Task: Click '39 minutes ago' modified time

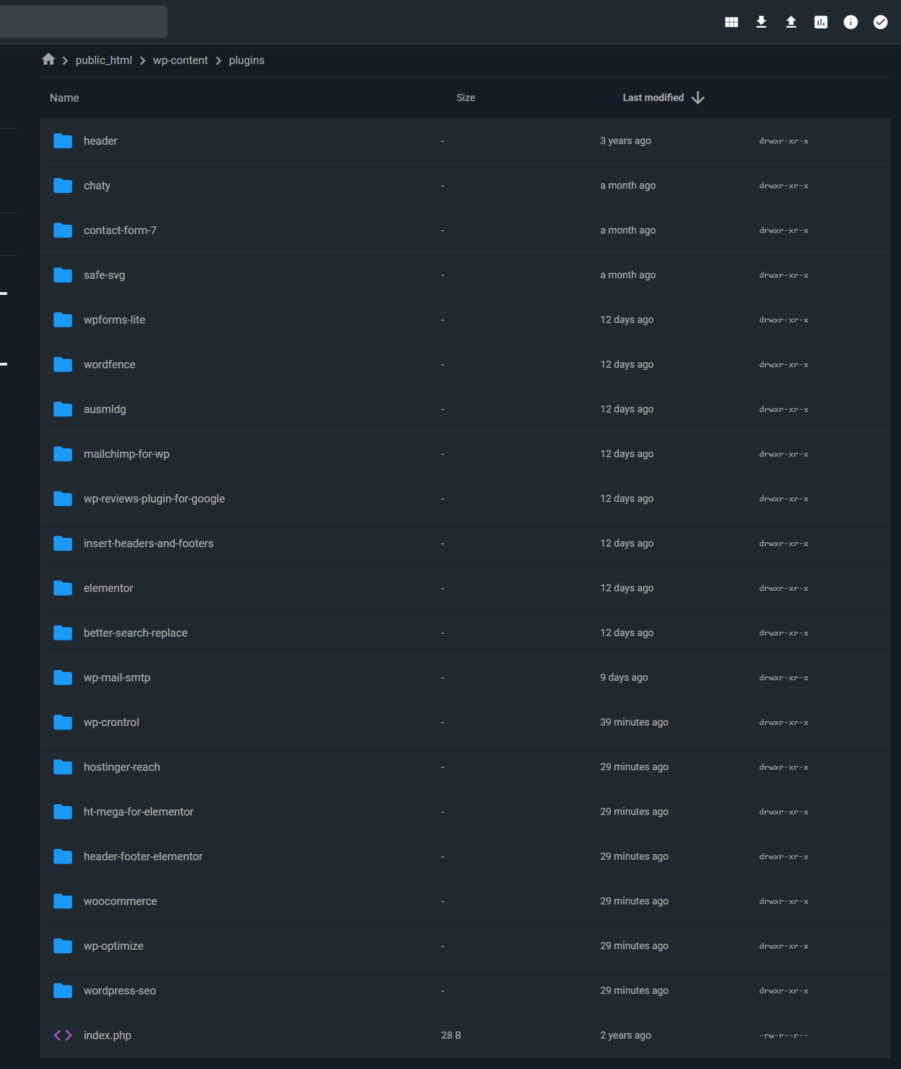Action: point(635,722)
